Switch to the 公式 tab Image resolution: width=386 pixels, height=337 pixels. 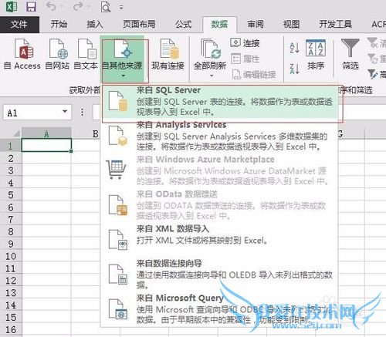coord(184,25)
